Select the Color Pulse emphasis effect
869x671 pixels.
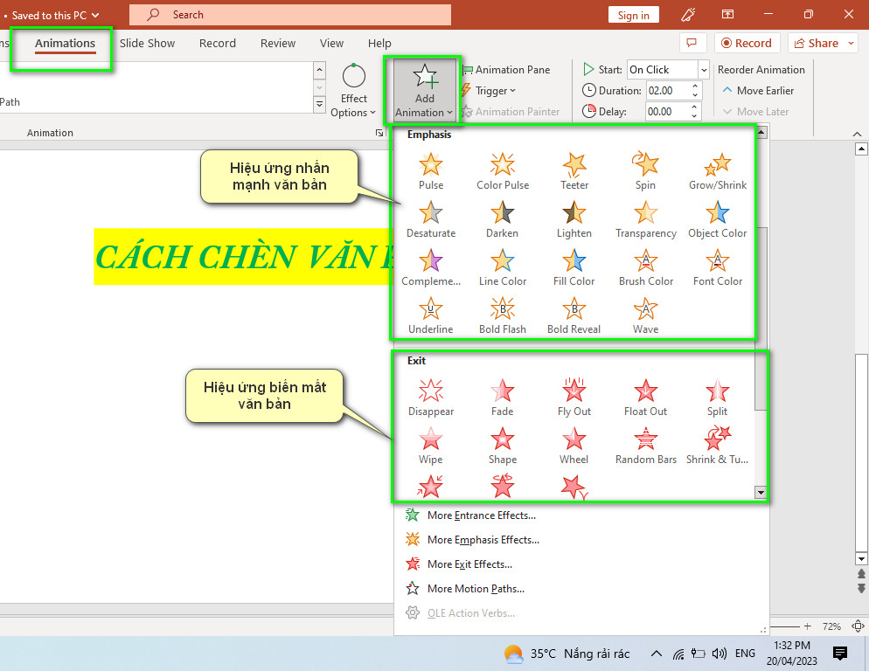tap(503, 171)
